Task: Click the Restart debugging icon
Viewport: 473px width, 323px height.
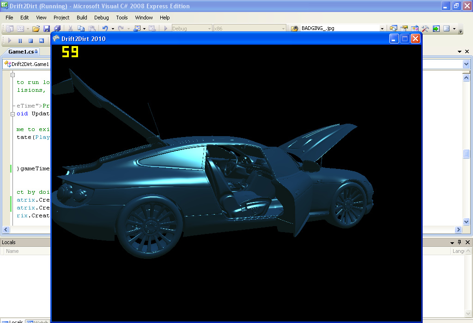Action: click(42, 41)
